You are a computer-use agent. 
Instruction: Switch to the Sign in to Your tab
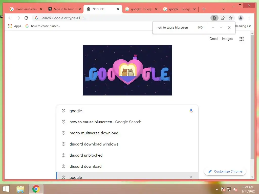click(x=64, y=9)
